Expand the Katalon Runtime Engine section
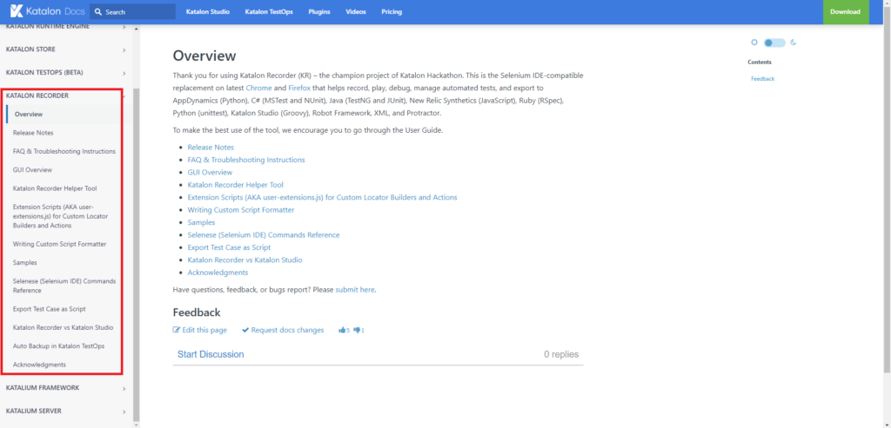This screenshot has width=891, height=428. 124,27
